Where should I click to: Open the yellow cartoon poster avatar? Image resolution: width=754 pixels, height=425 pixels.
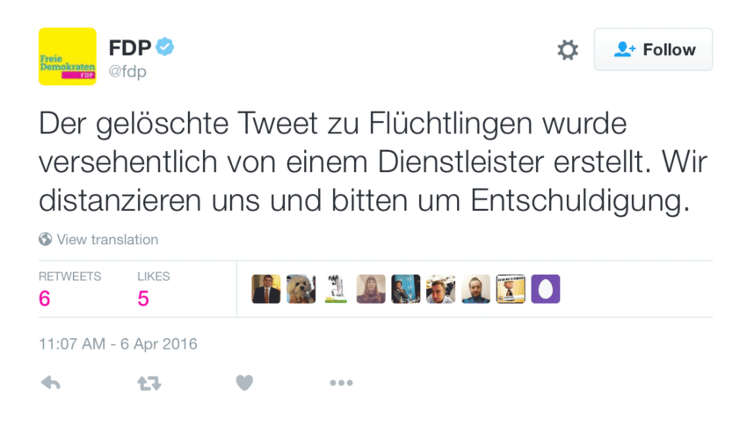(x=510, y=289)
